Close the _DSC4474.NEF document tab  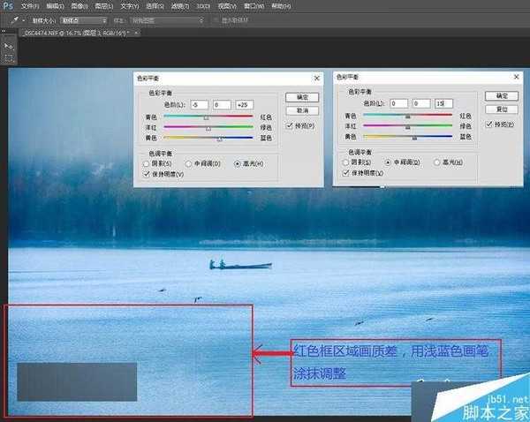tap(136, 33)
